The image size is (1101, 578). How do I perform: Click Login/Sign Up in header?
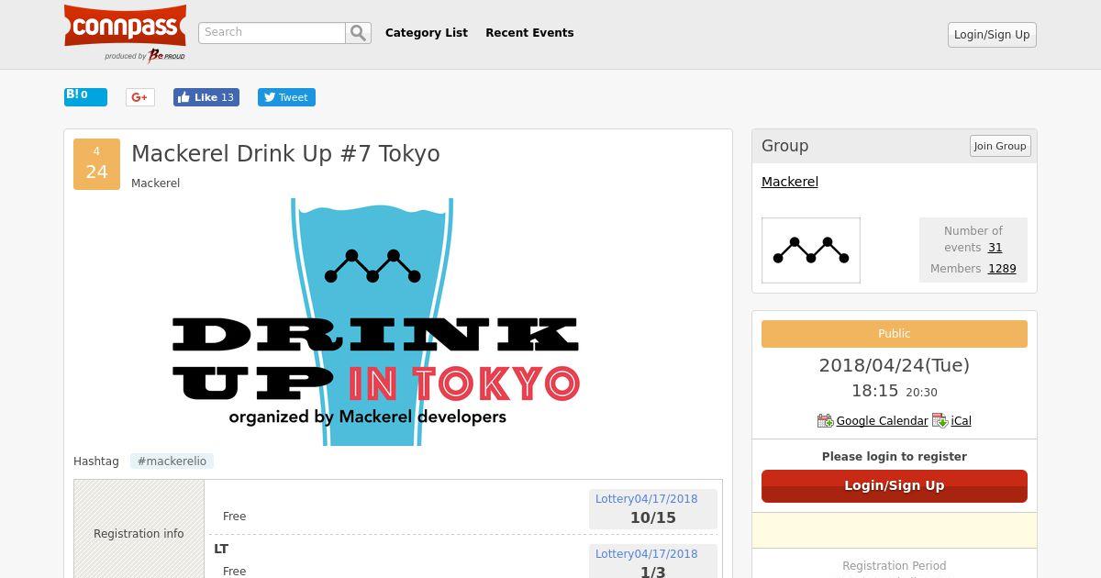pyautogui.click(x=992, y=35)
